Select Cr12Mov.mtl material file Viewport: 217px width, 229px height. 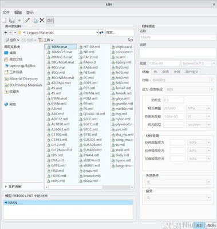pos(59,150)
